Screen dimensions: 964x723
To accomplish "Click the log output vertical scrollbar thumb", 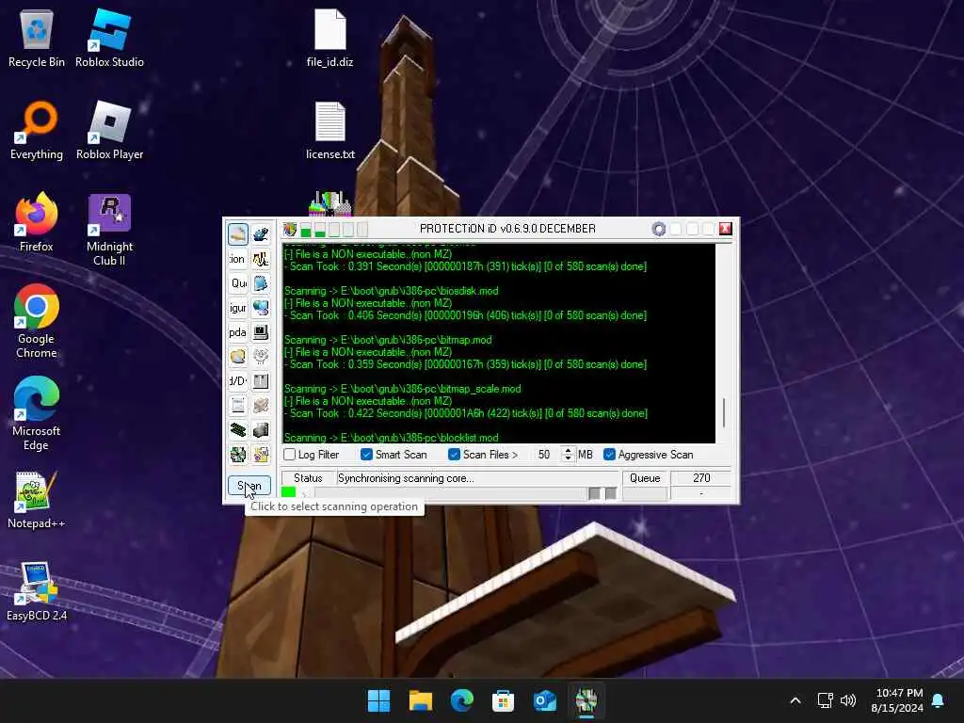I will pos(724,412).
